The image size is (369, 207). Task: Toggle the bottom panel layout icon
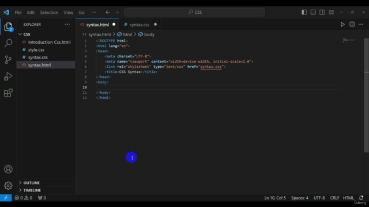(313, 12)
